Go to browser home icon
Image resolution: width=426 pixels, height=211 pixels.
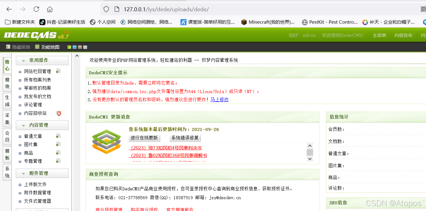tap(50, 9)
